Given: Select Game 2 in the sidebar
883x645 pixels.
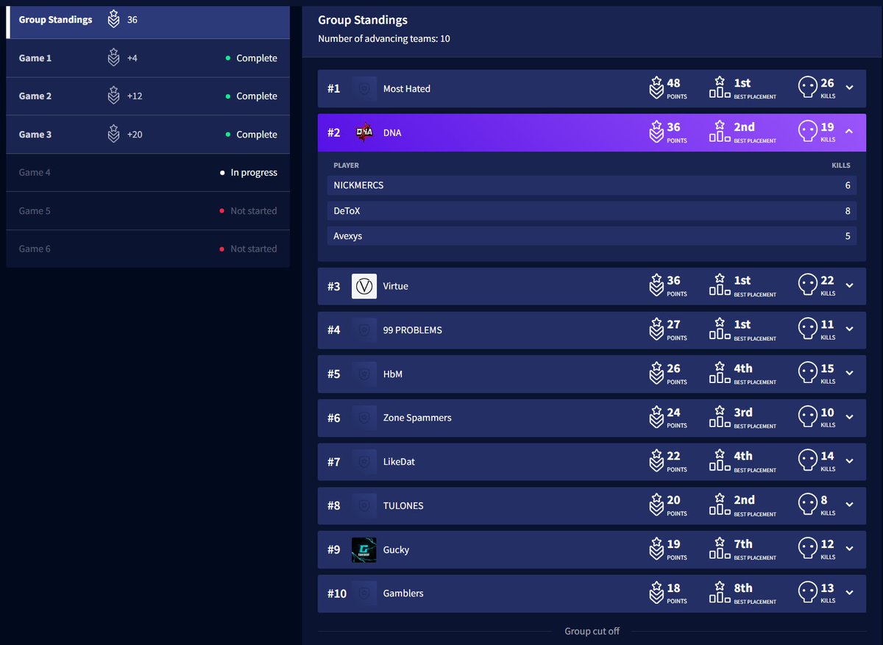Looking at the screenshot, I should click(x=148, y=96).
